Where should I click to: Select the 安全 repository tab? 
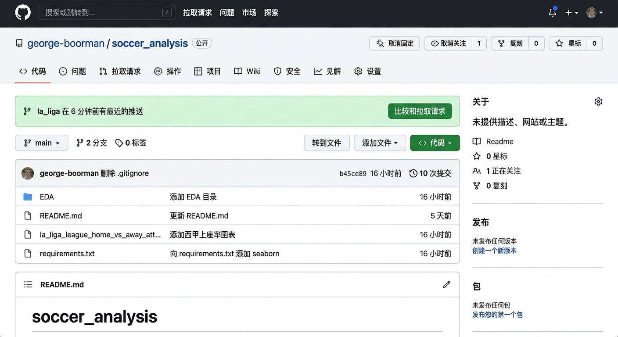[x=287, y=71]
